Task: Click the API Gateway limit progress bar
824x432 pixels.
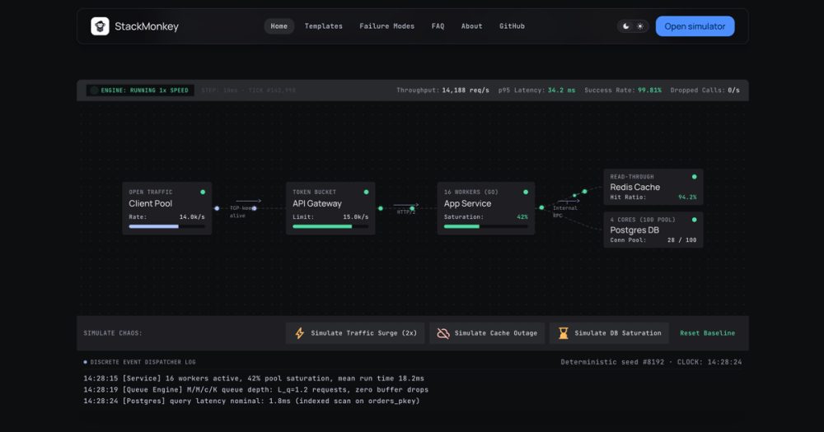Action: (330, 227)
